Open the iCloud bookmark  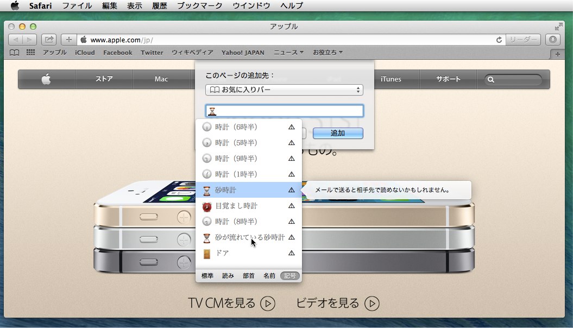click(85, 53)
